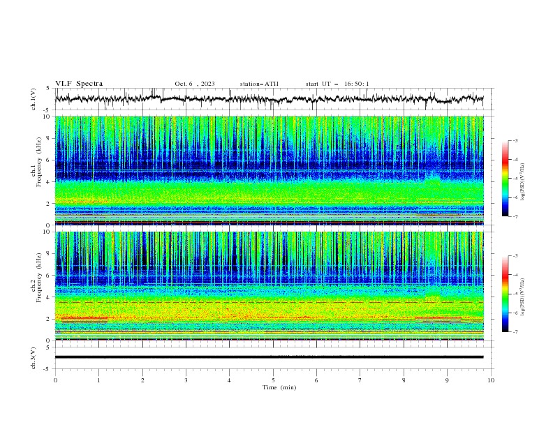Click the ch.1 spectrogram color scale bar
Image resolution: width=553 pixels, height=427 pixels.
click(x=505, y=179)
